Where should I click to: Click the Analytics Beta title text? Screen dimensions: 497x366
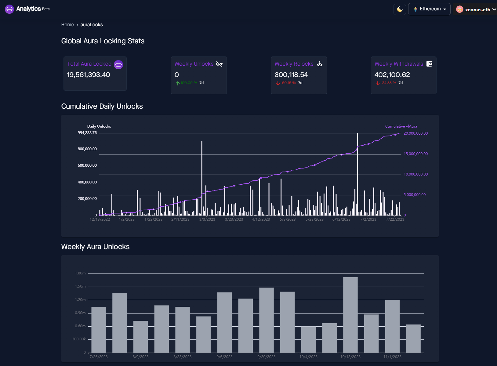pyautogui.click(x=33, y=9)
